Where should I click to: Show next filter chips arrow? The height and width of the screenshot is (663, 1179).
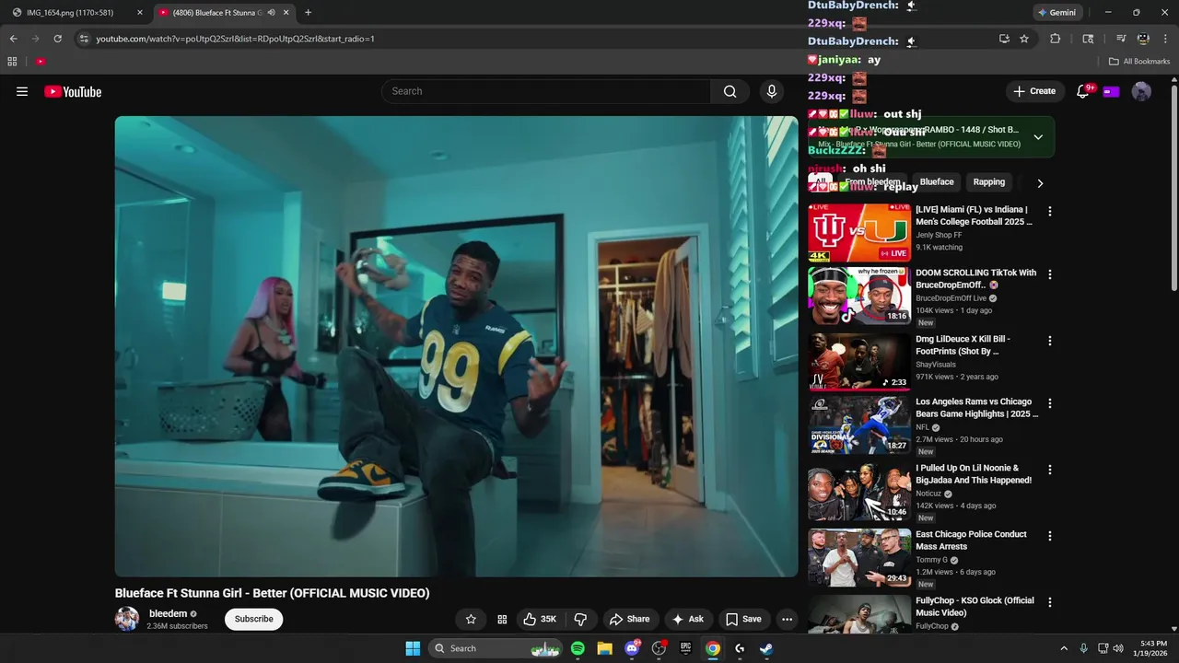tap(1040, 183)
